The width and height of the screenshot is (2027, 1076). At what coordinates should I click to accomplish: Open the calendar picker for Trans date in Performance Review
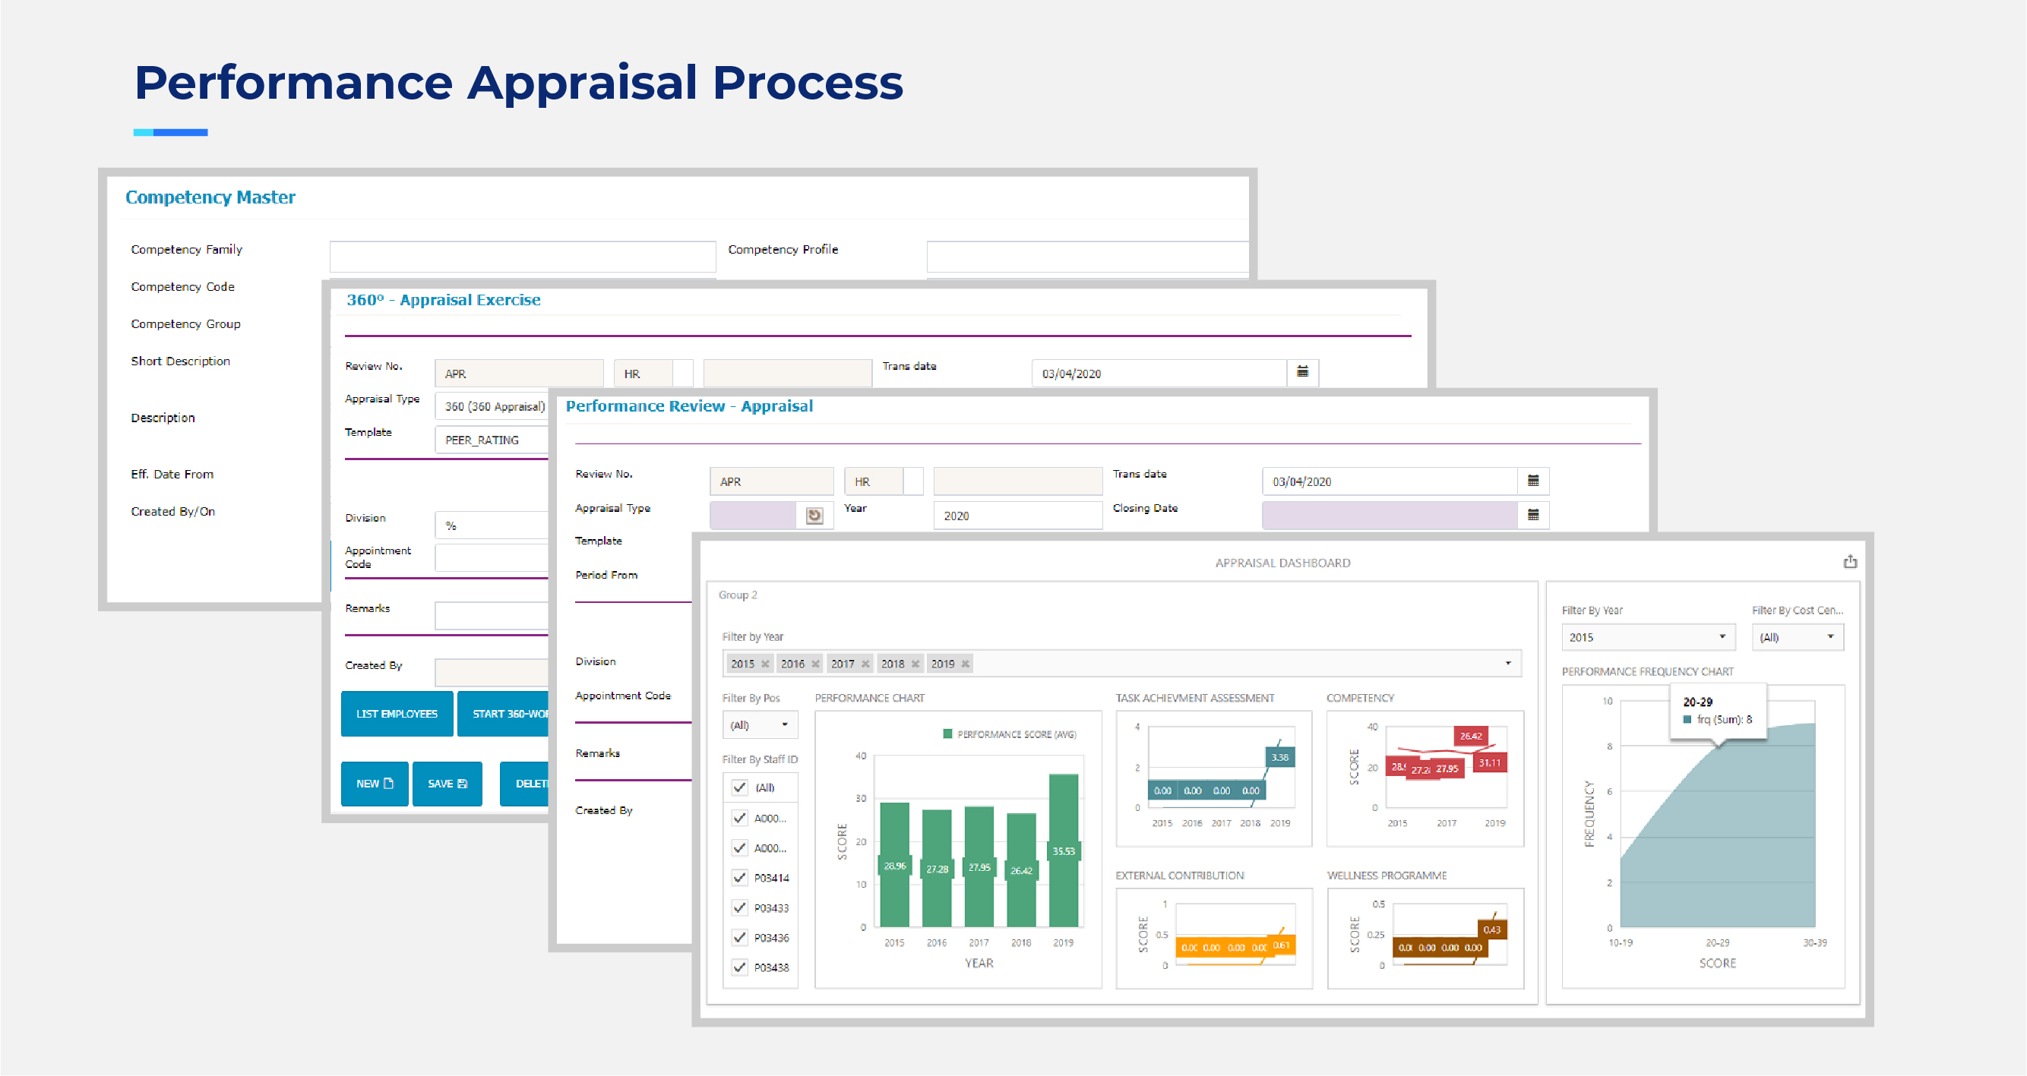(1534, 481)
